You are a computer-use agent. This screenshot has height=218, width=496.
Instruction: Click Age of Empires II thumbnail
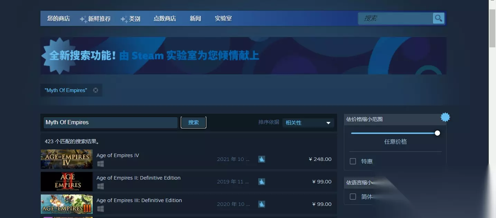pos(67,182)
